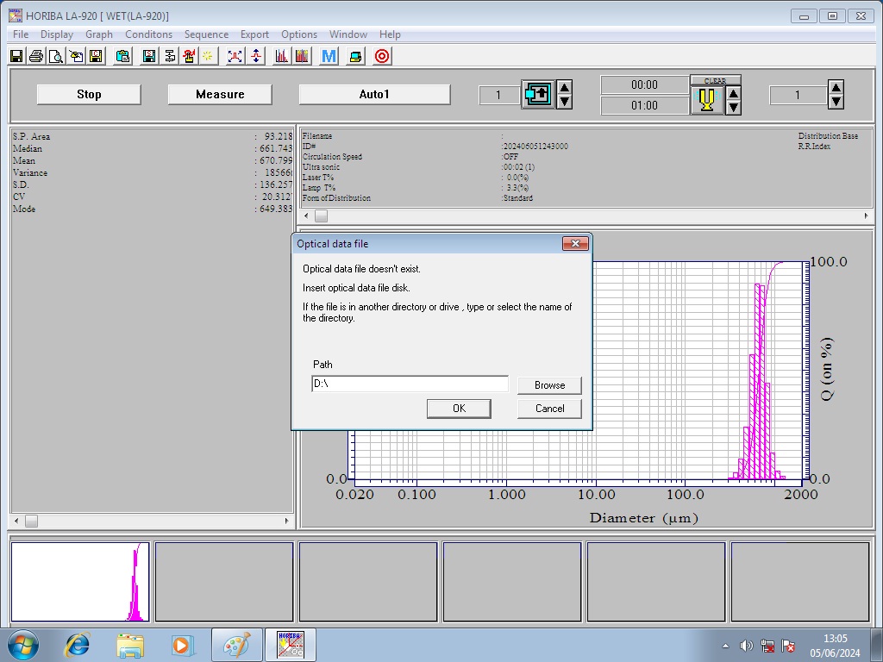Viewport: 883px width, 662px height.
Task: Open the Conditons menu
Action: pos(148,34)
